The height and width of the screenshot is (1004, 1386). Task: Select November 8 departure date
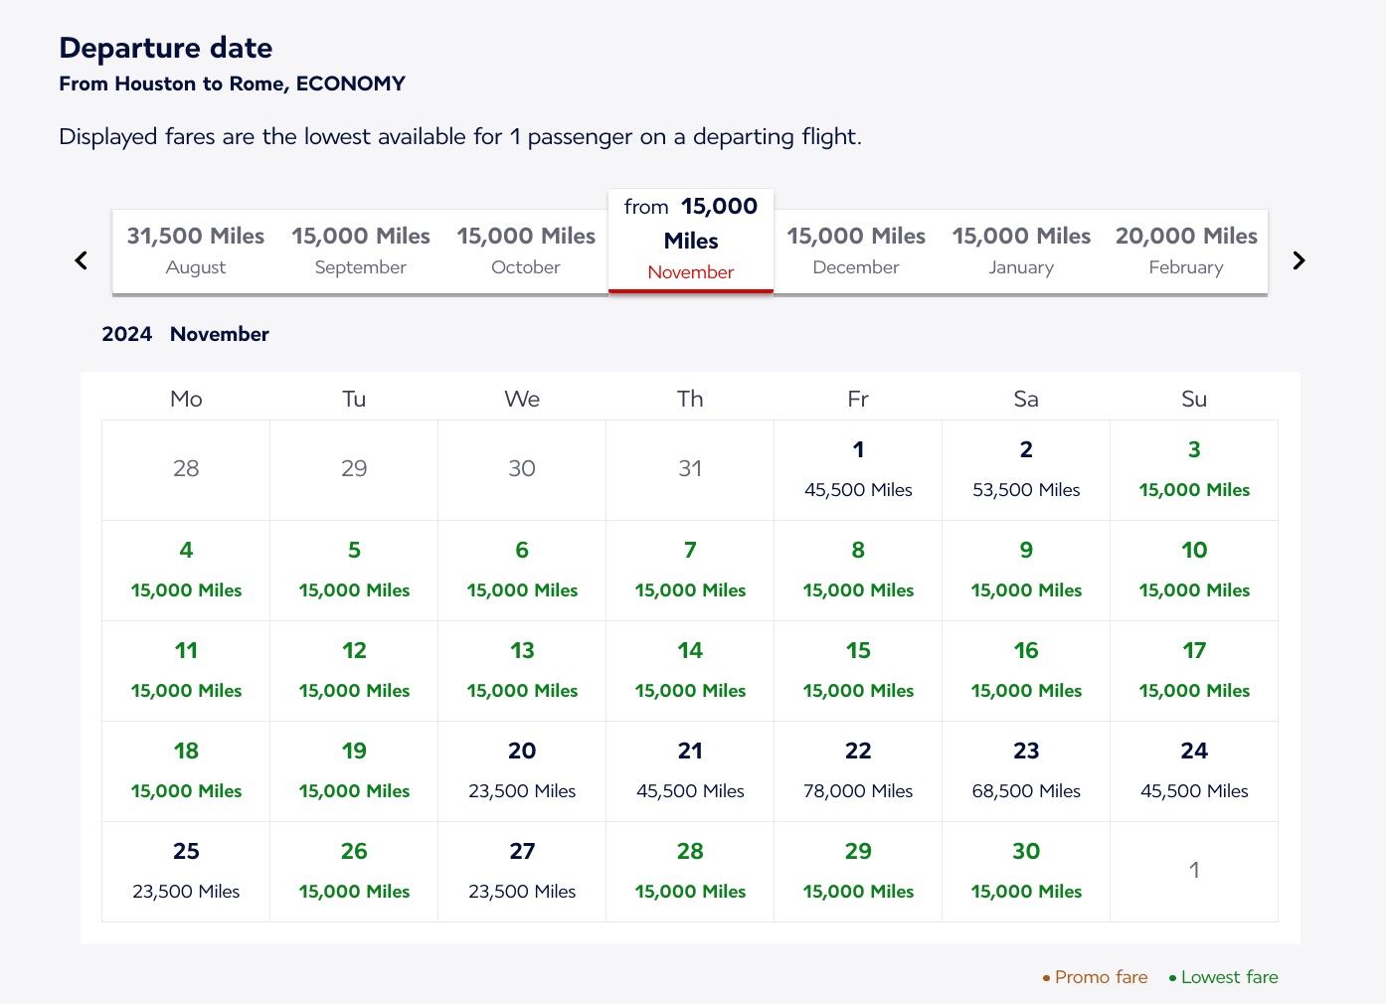[x=858, y=570]
